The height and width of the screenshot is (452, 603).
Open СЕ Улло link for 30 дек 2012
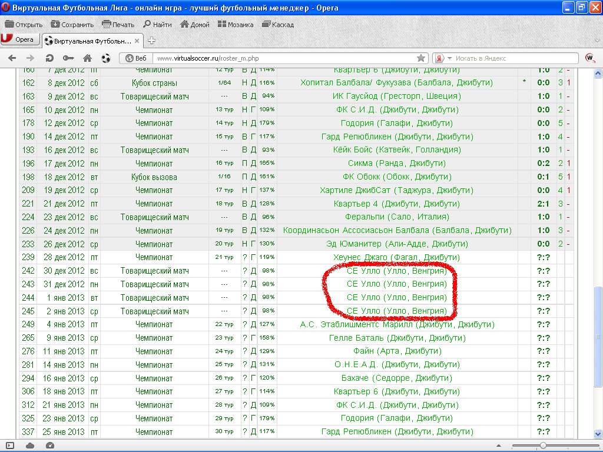point(396,271)
